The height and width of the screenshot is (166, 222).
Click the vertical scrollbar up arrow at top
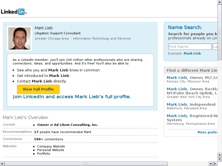[x=220, y=2]
